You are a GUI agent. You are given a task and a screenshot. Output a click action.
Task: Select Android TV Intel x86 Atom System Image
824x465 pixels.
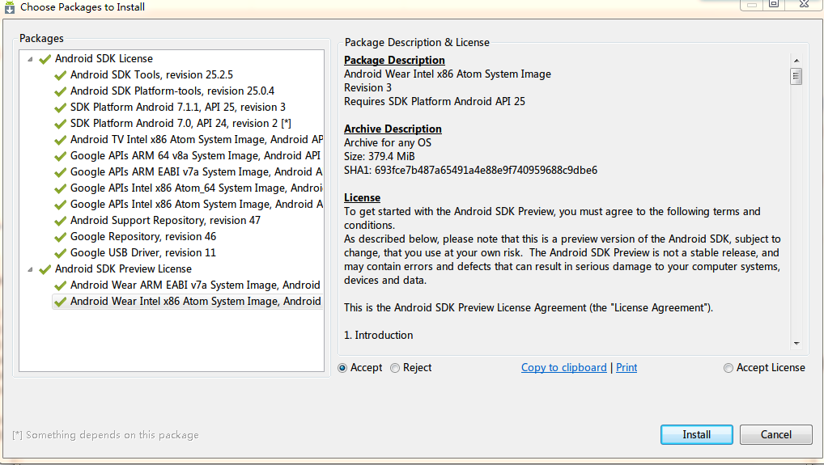[x=197, y=140]
